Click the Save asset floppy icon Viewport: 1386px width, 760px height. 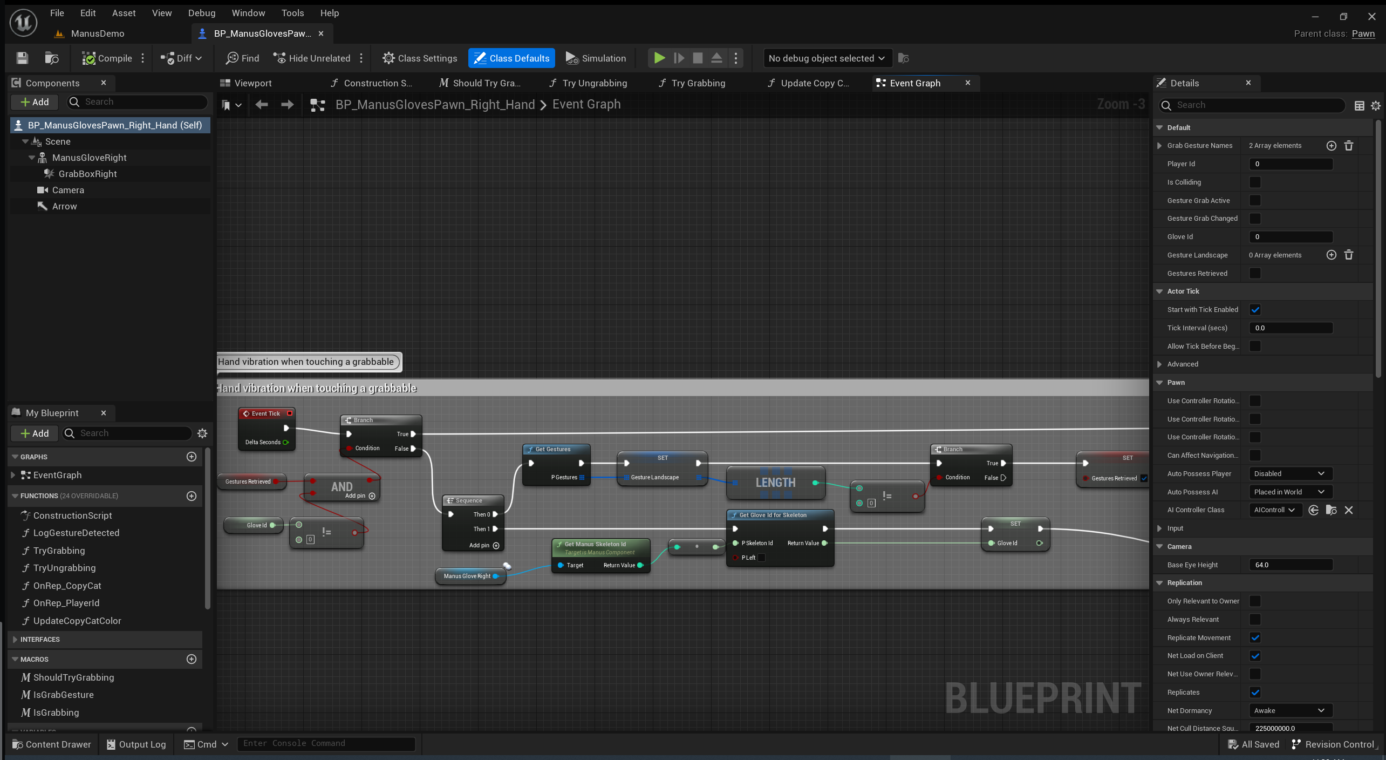pos(22,58)
